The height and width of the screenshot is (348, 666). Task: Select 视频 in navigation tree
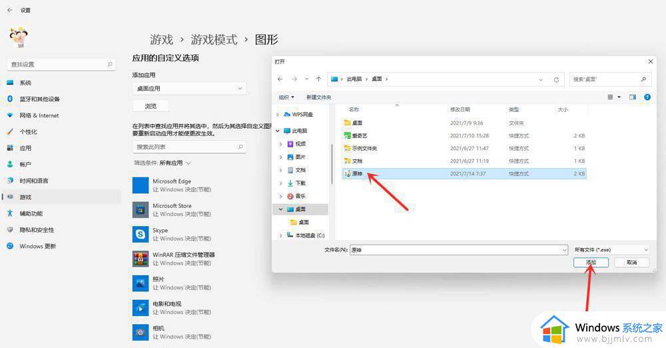pyautogui.click(x=300, y=144)
